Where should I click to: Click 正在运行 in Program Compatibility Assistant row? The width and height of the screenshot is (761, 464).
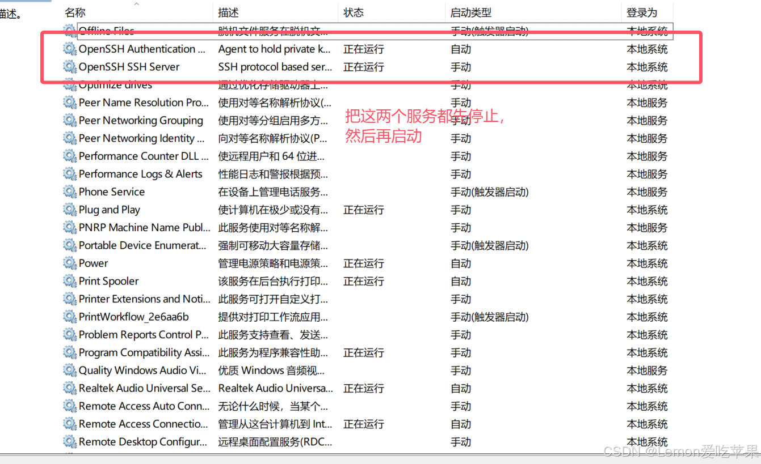[x=364, y=352]
